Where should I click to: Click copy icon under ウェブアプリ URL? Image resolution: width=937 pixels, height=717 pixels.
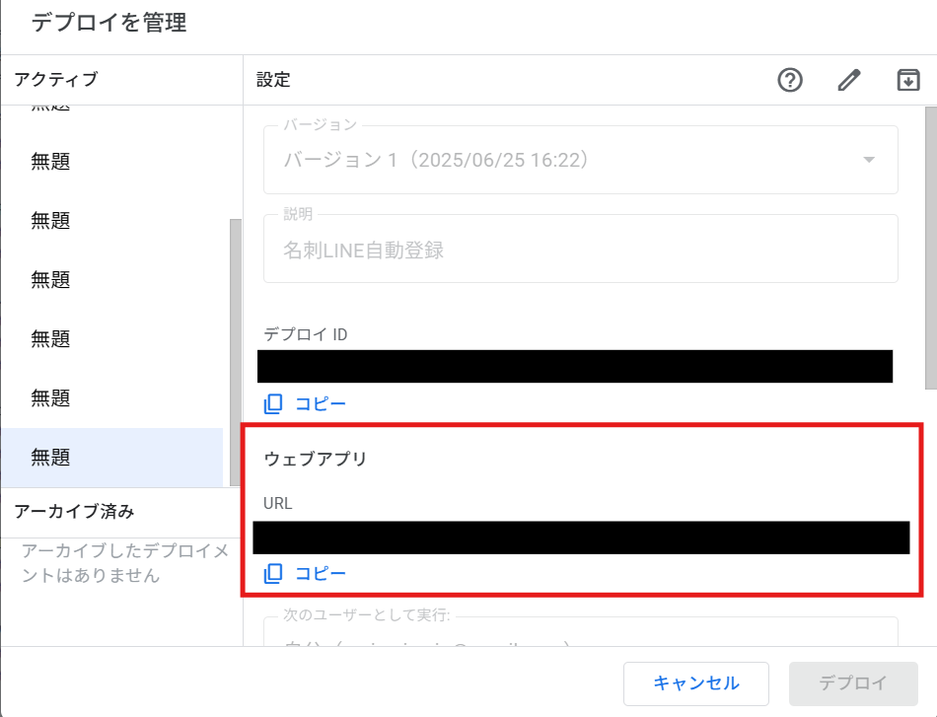(273, 574)
